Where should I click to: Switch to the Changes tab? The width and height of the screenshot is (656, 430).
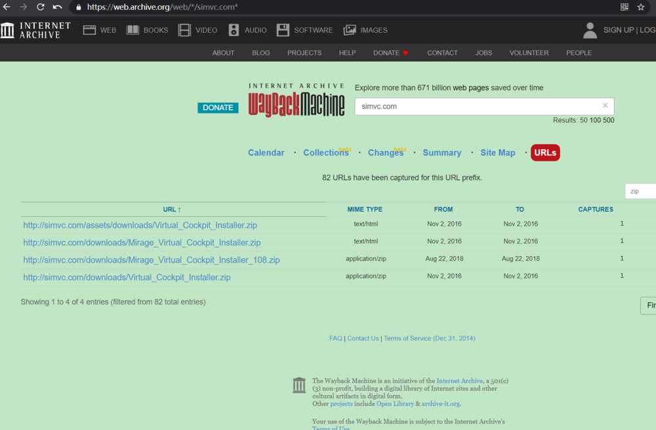click(386, 153)
